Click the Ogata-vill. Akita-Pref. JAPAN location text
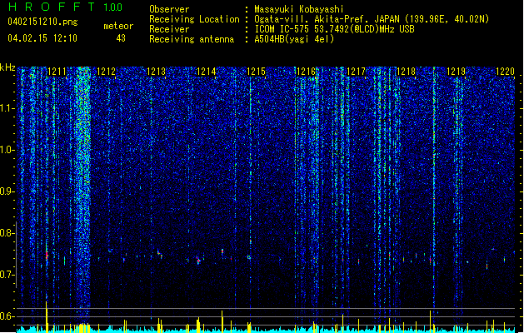This screenshot has height=333, width=524. [372, 19]
